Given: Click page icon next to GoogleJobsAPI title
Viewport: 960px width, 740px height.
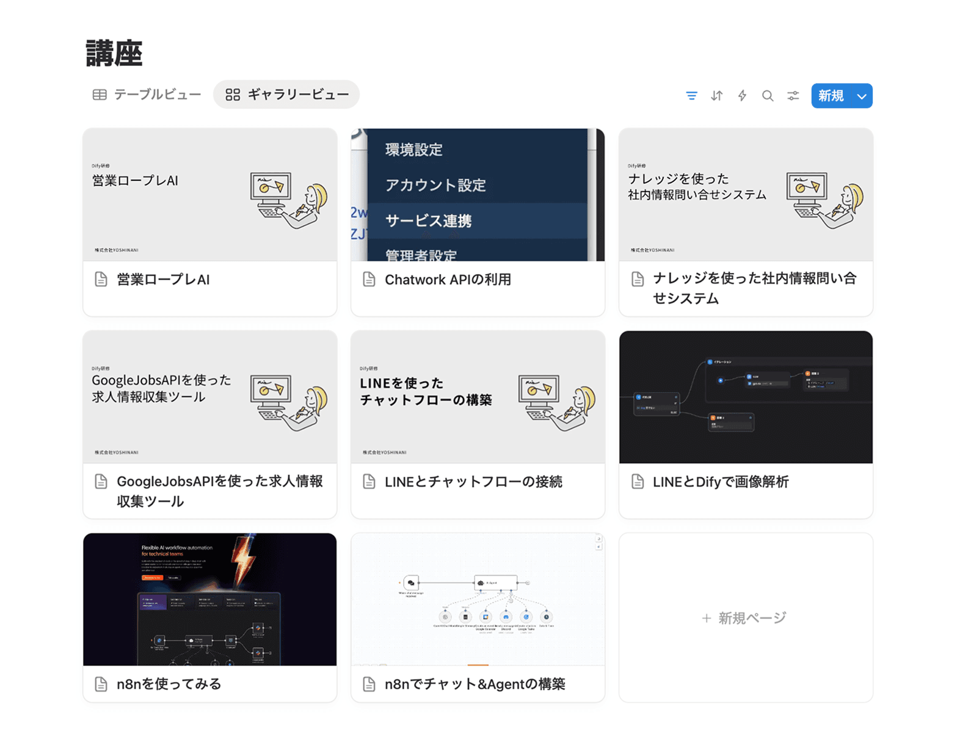Looking at the screenshot, I should coord(101,482).
